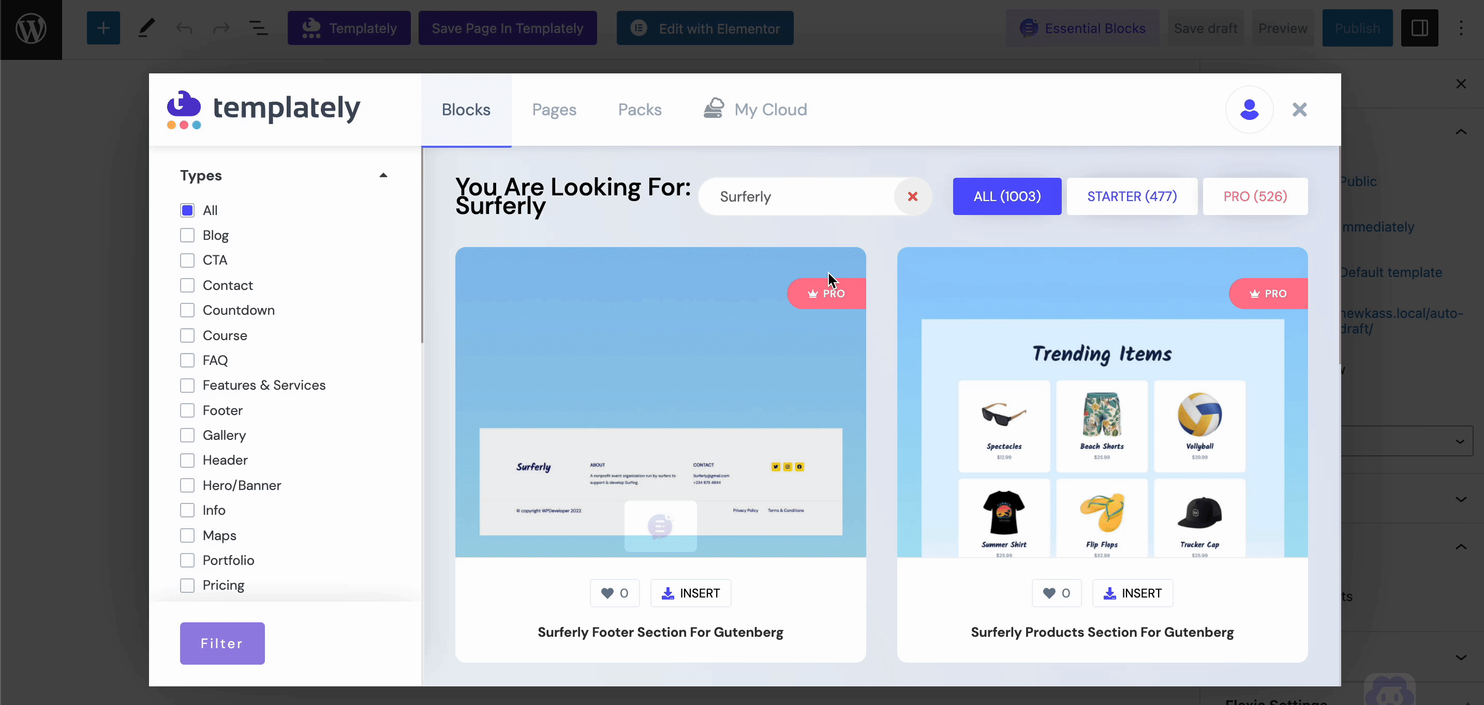Click the STARTER filter button

click(1132, 195)
